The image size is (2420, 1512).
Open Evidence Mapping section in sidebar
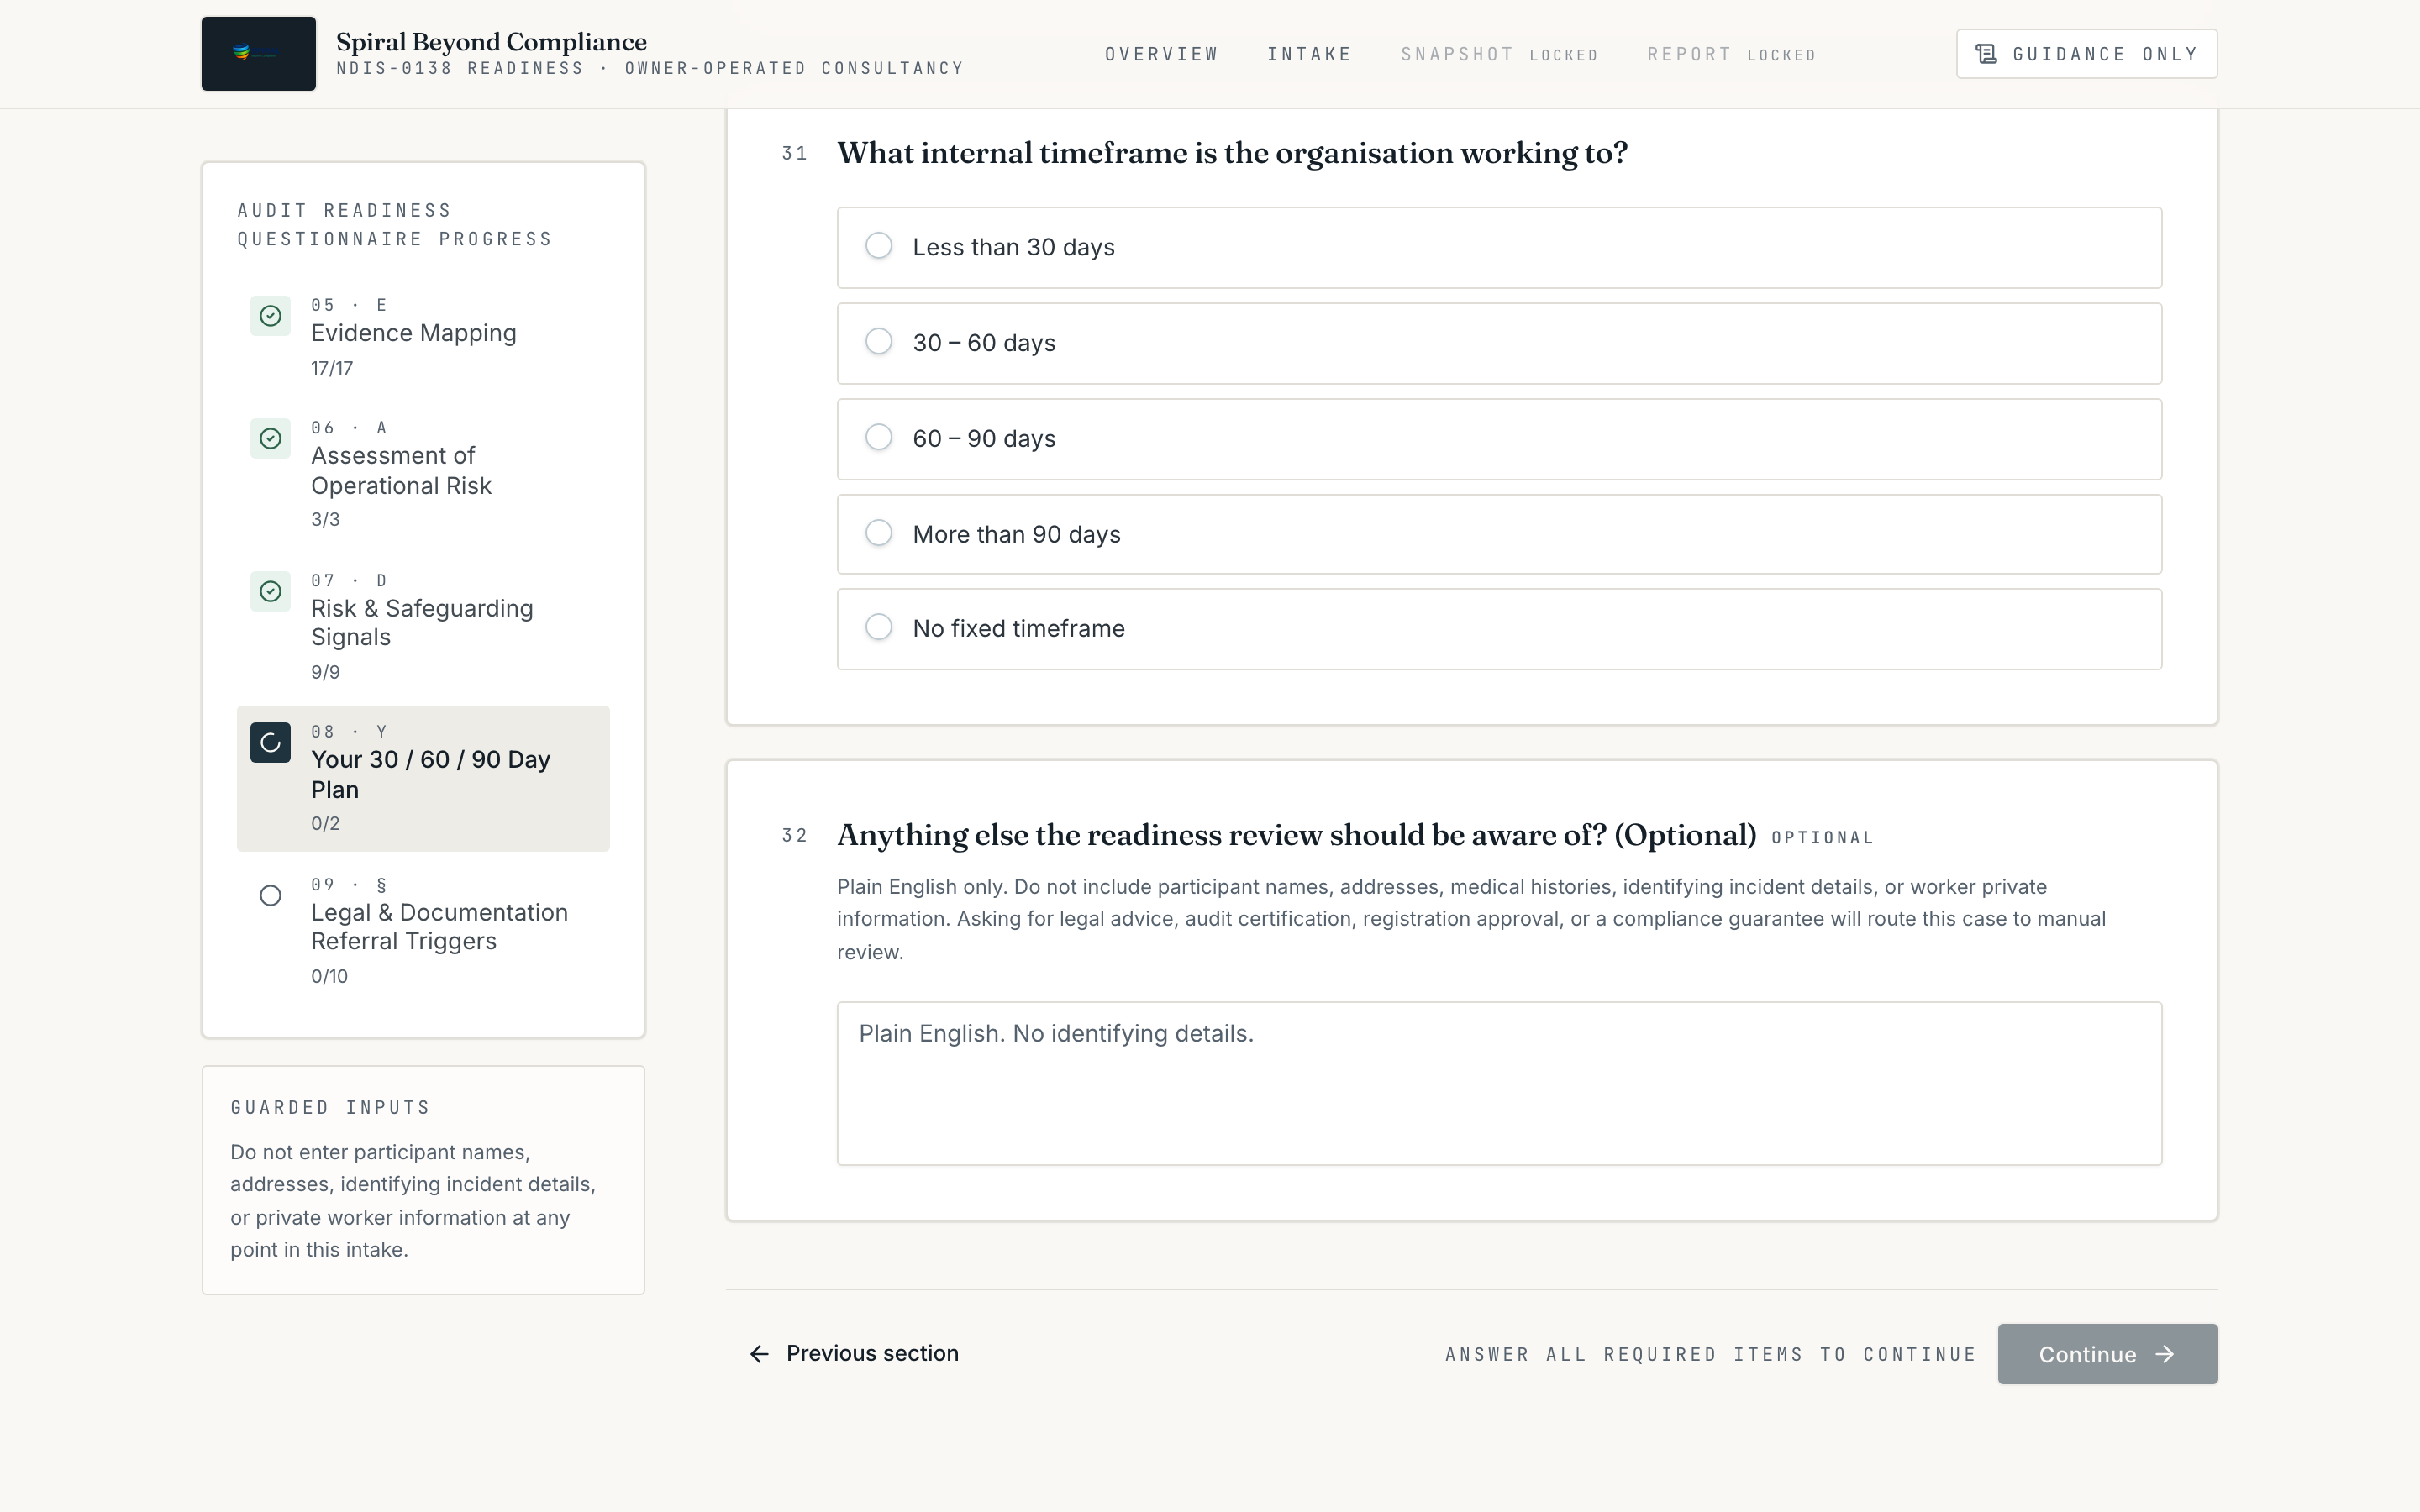[x=423, y=337]
